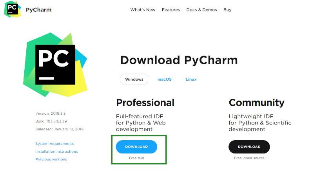The image size is (312, 175).
Task: Click the 'Download PyCharm' page heading
Action: pos(179,60)
